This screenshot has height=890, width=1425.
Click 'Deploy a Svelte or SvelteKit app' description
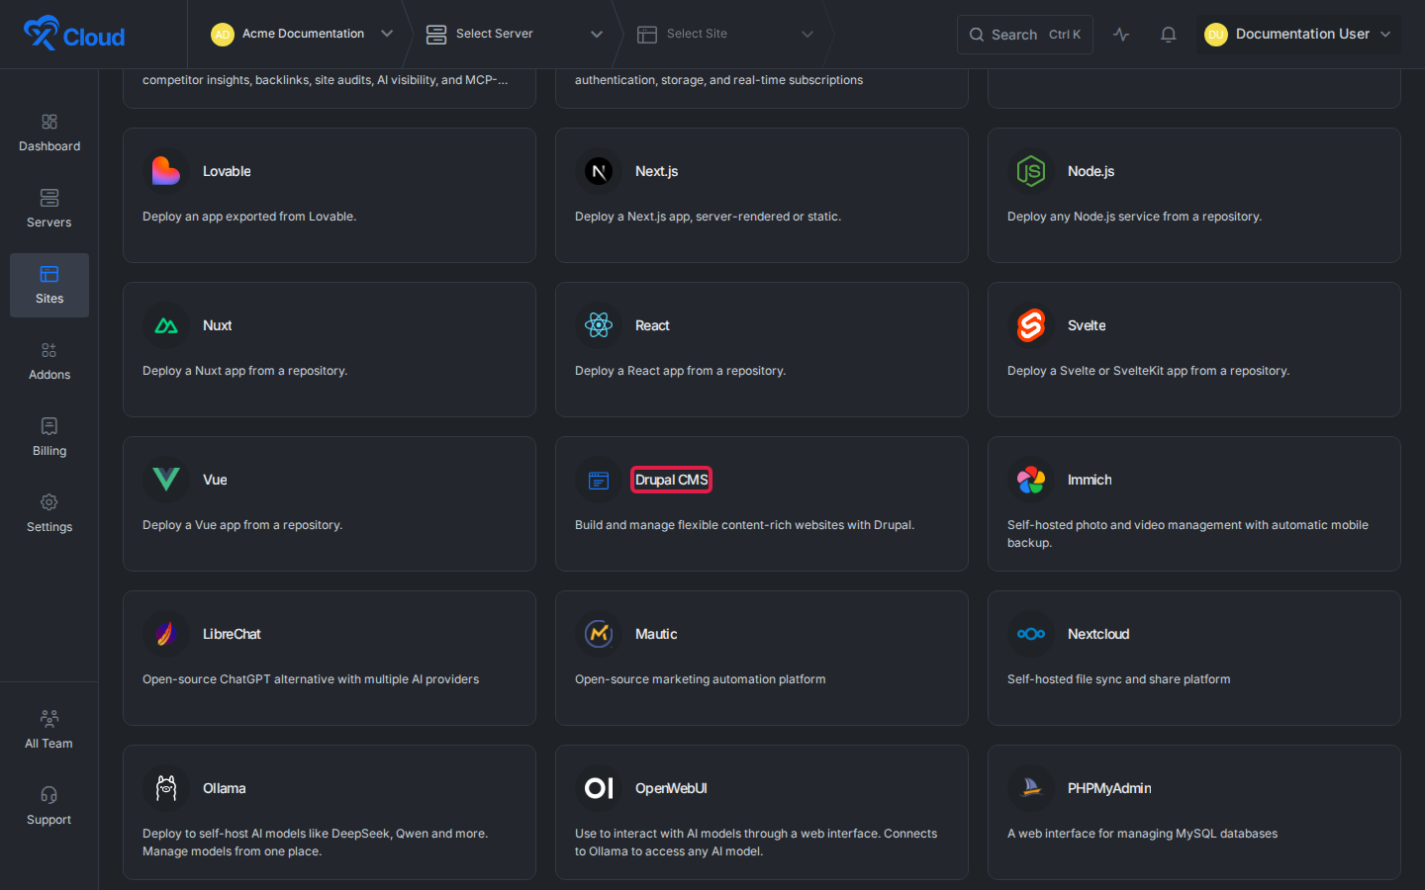click(1148, 371)
